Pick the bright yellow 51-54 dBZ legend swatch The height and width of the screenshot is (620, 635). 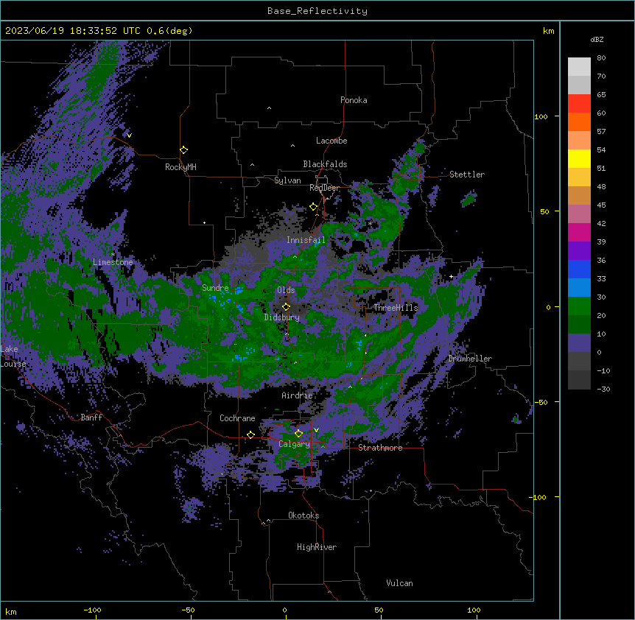579,159
